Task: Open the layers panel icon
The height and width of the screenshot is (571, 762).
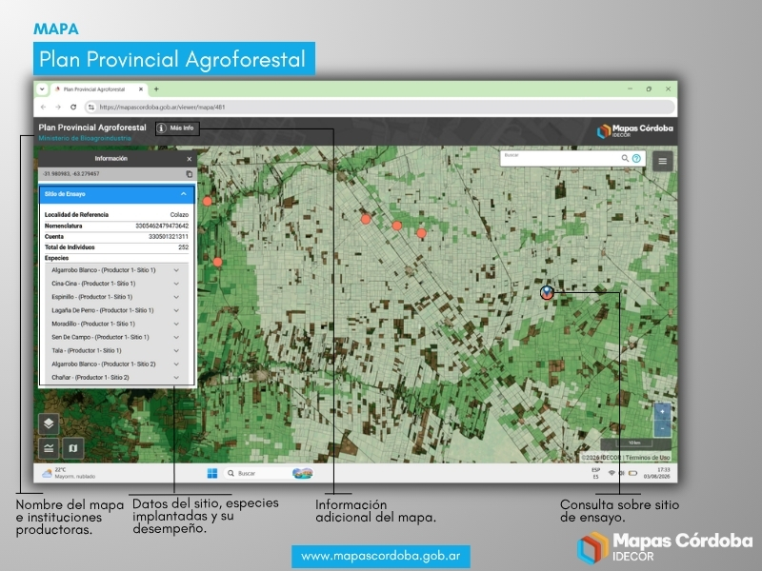Action: point(49,423)
